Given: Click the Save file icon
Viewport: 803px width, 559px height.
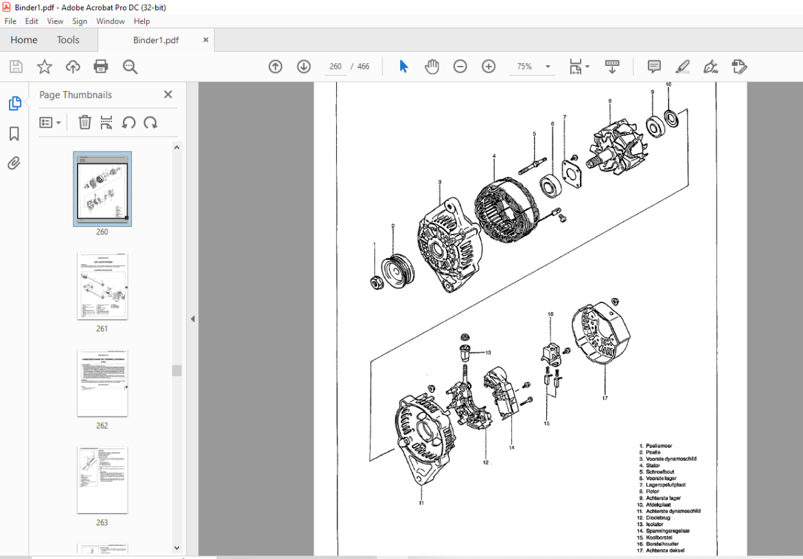Looking at the screenshot, I should [x=16, y=67].
